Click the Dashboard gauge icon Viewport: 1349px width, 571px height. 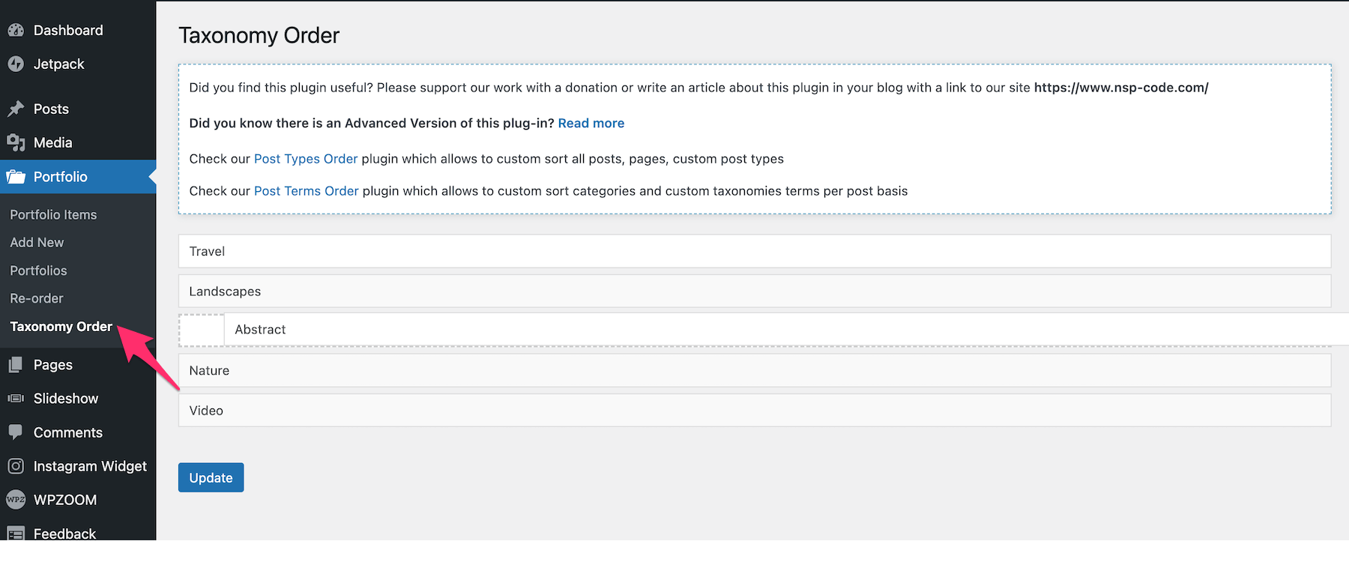(16, 31)
